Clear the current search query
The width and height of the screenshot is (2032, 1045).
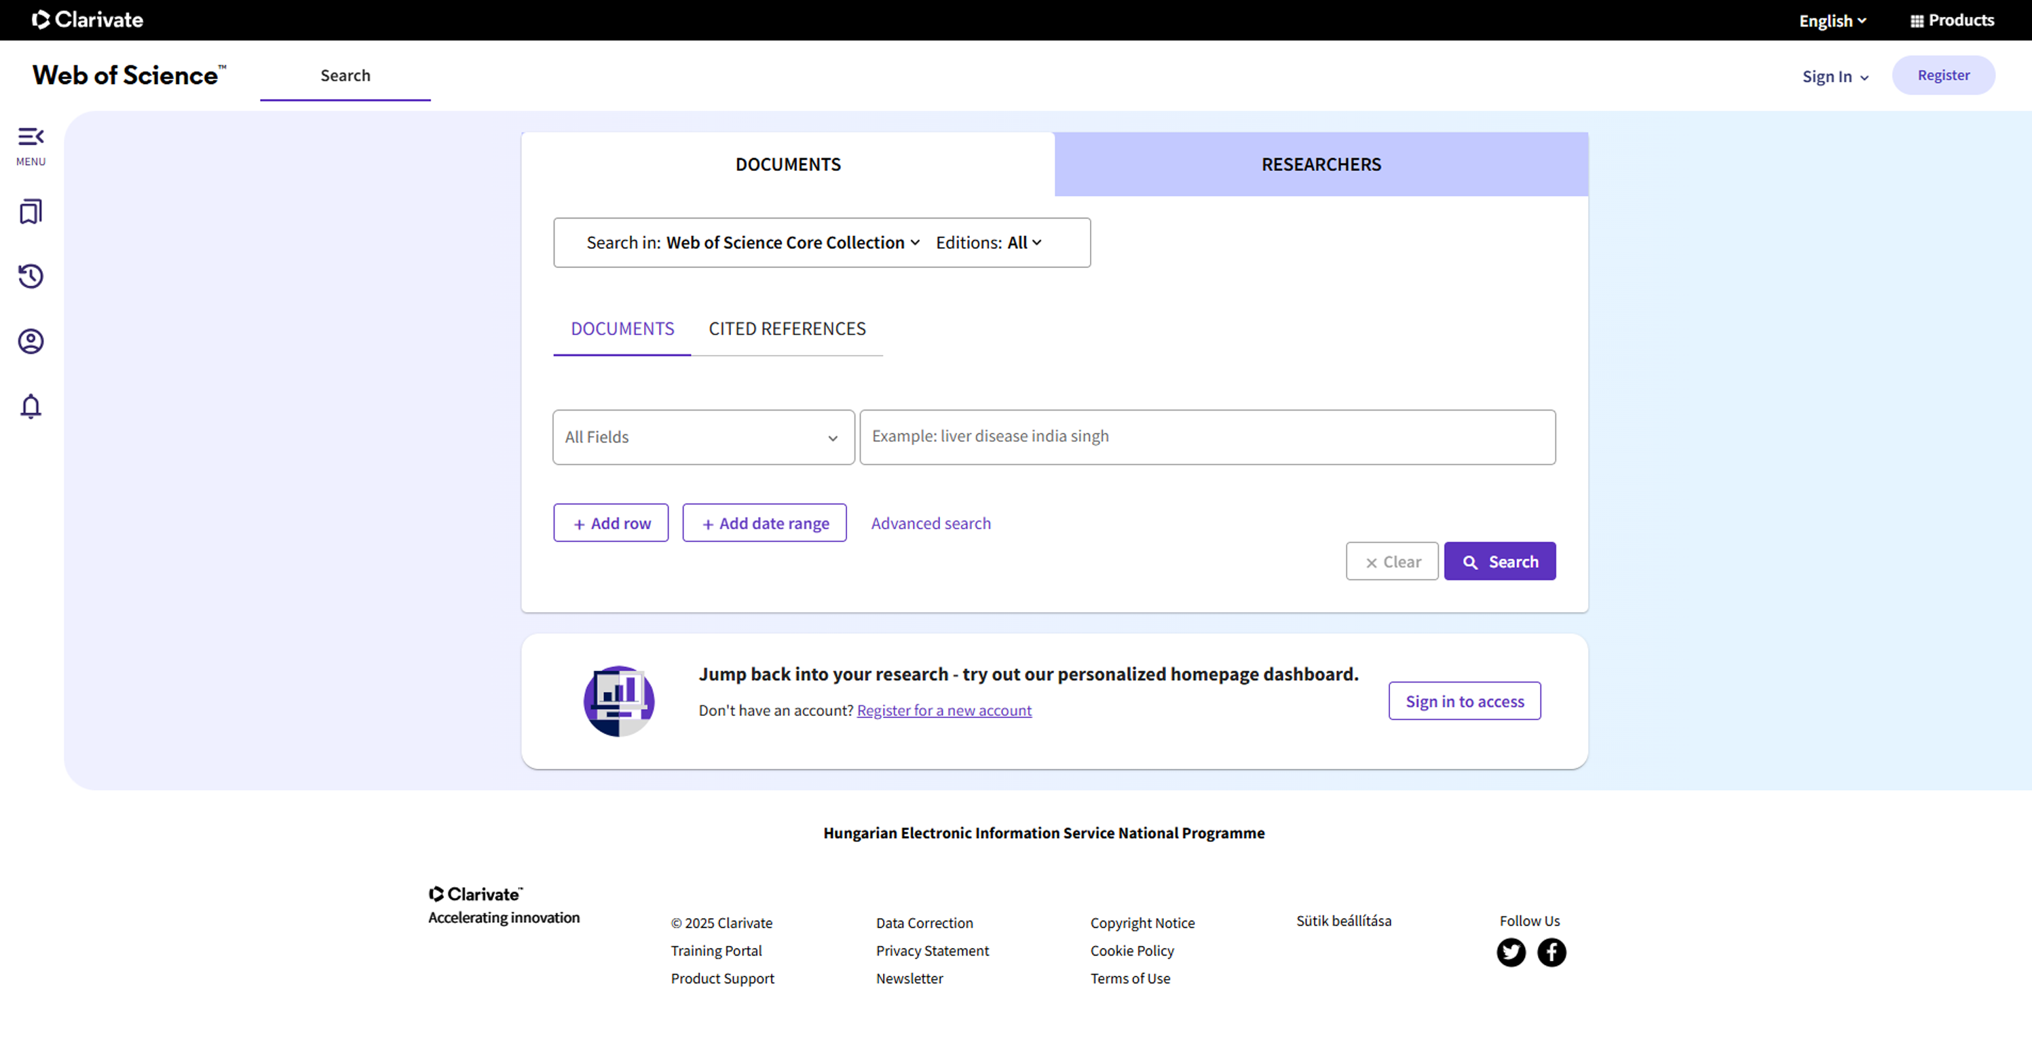(x=1391, y=560)
